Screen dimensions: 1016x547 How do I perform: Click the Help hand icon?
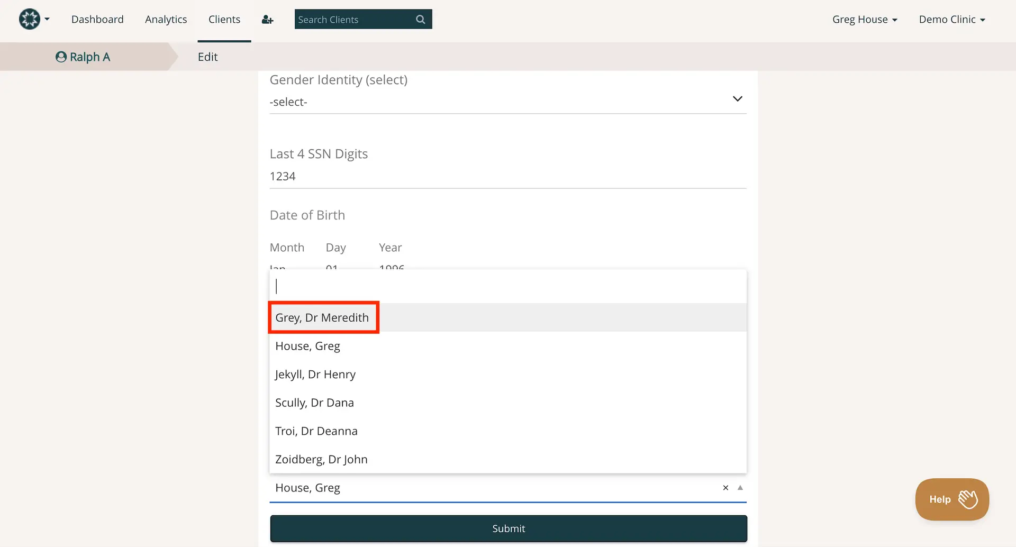point(967,497)
